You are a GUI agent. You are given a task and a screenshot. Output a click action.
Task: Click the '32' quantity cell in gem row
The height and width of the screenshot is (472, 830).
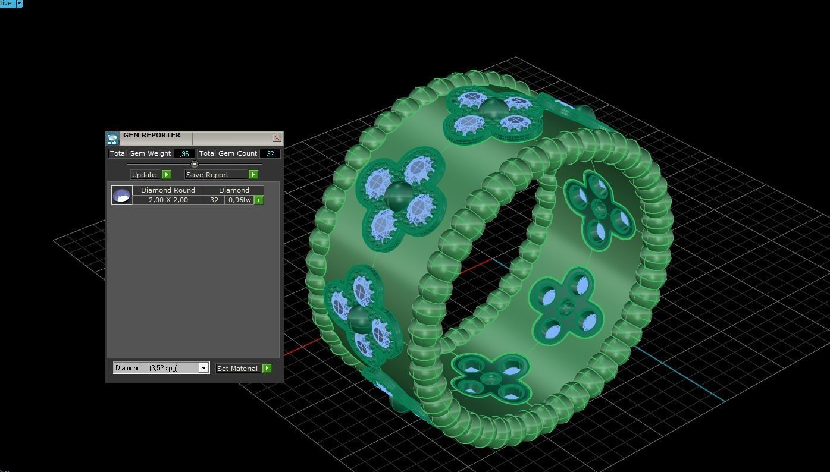(214, 200)
